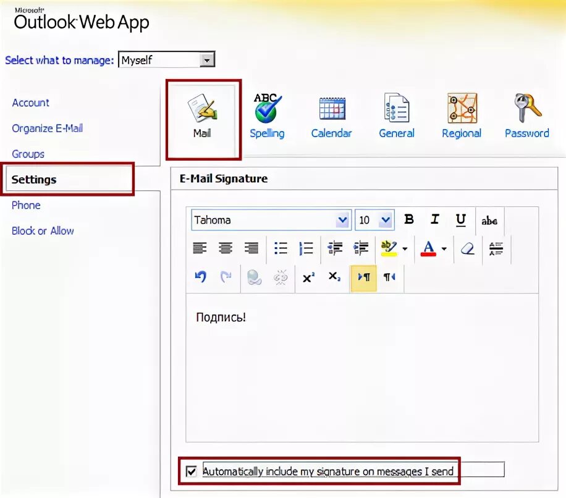Open the Regional settings tab
This screenshot has width=566, height=498.
click(462, 116)
